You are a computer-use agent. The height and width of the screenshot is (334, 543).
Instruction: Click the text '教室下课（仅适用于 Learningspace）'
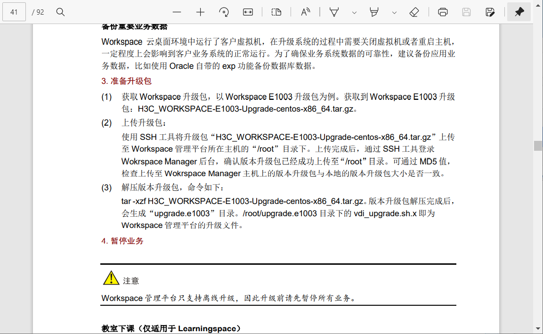pyautogui.click(x=171, y=328)
